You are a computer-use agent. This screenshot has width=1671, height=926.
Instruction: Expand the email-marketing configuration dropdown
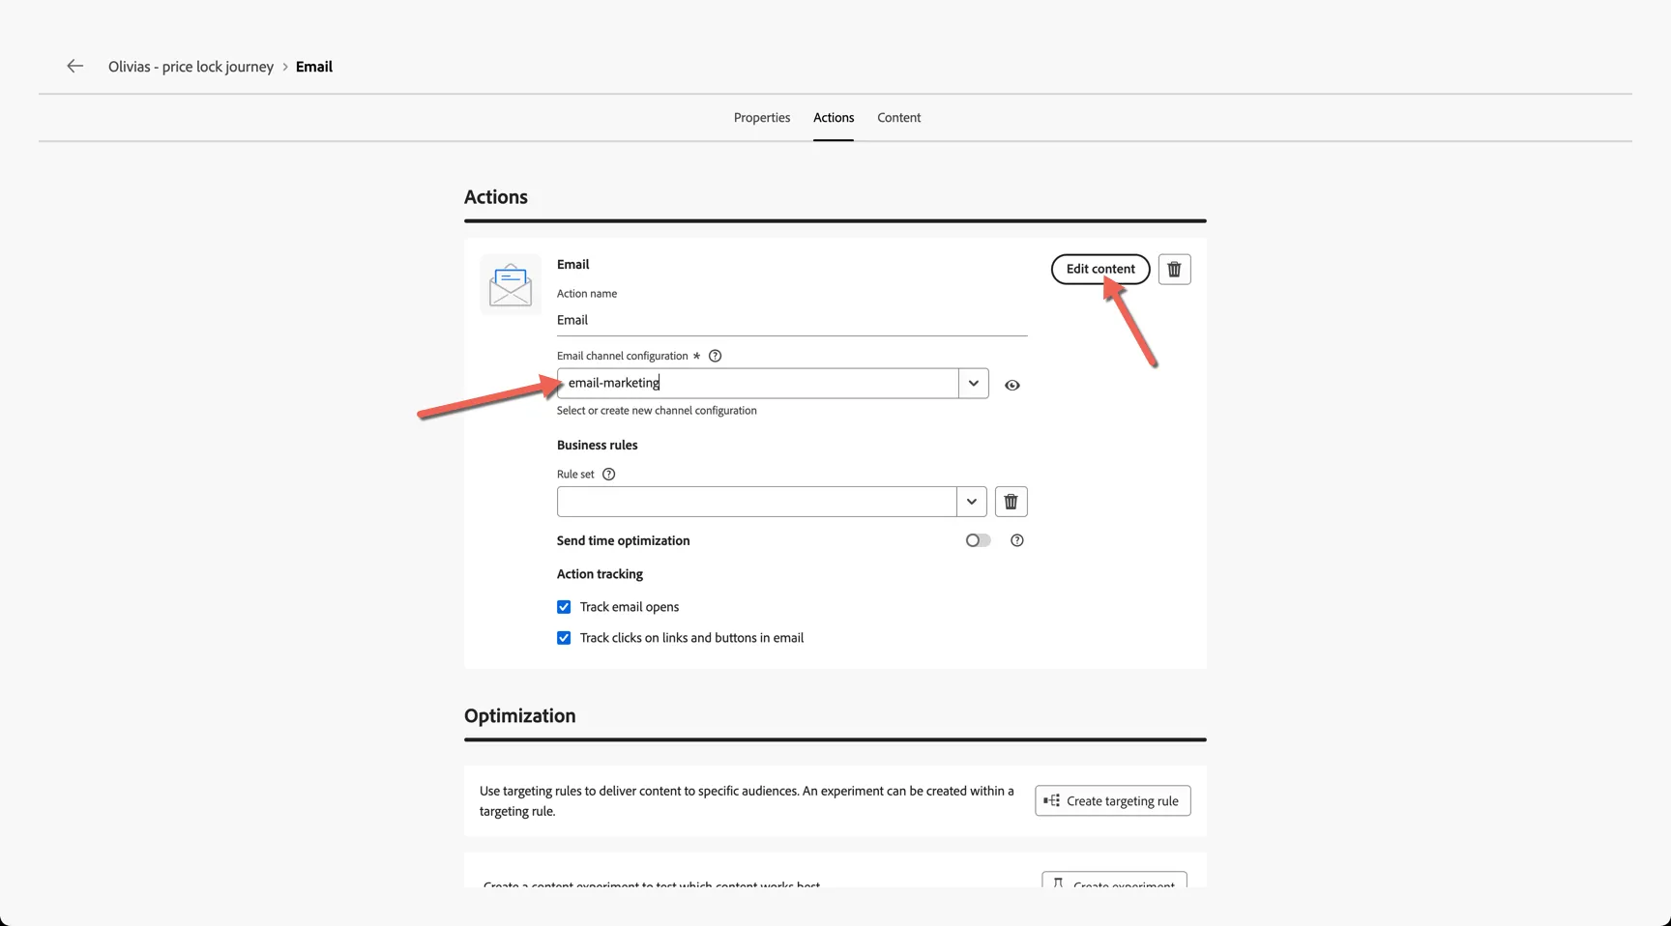(973, 383)
